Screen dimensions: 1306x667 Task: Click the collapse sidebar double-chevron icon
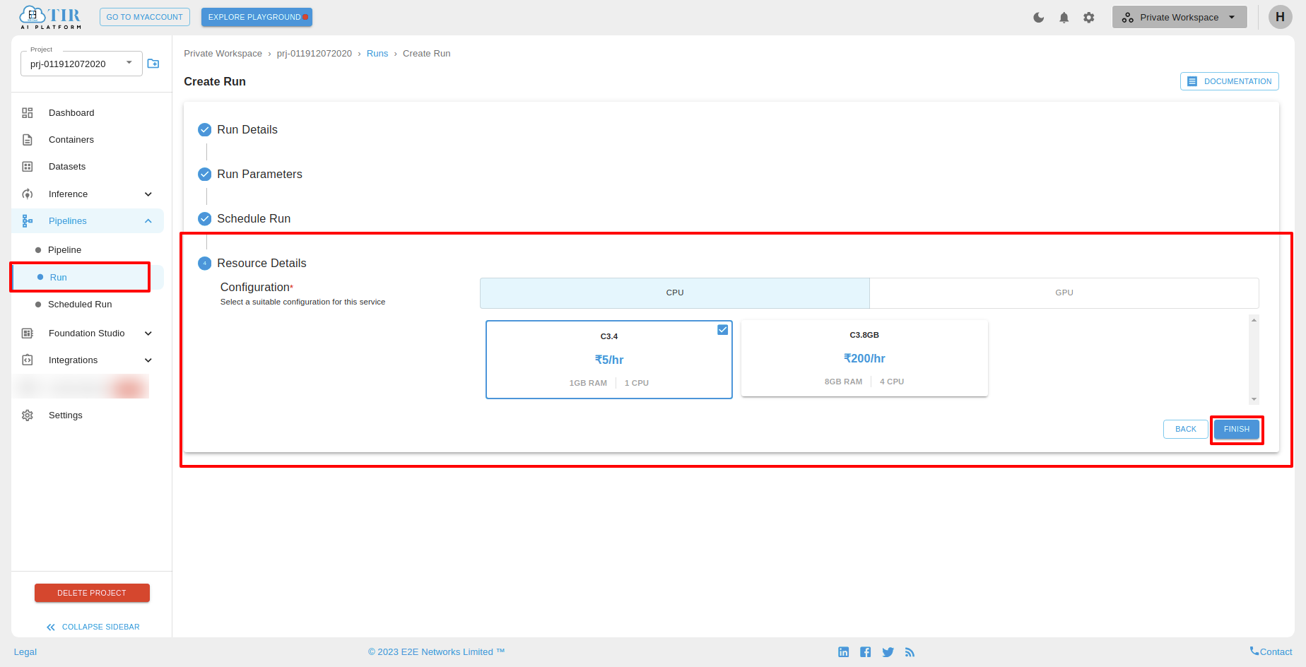click(51, 627)
